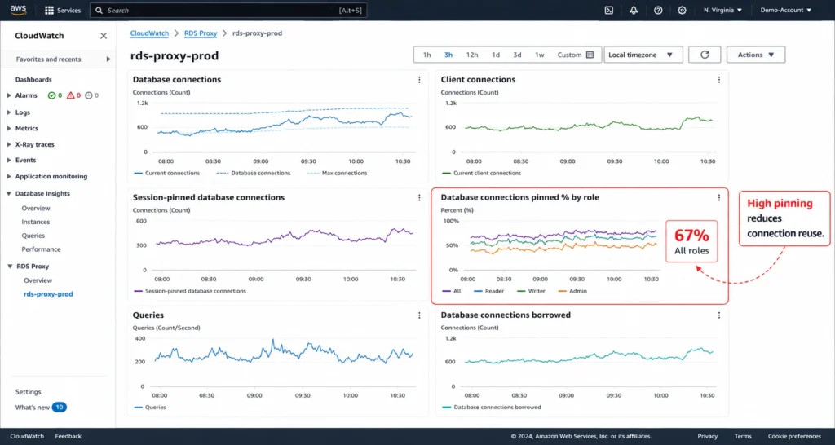Viewport: 835px width, 445px height.
Task: Open Database connections borrowed widget menu
Action: 719,315
